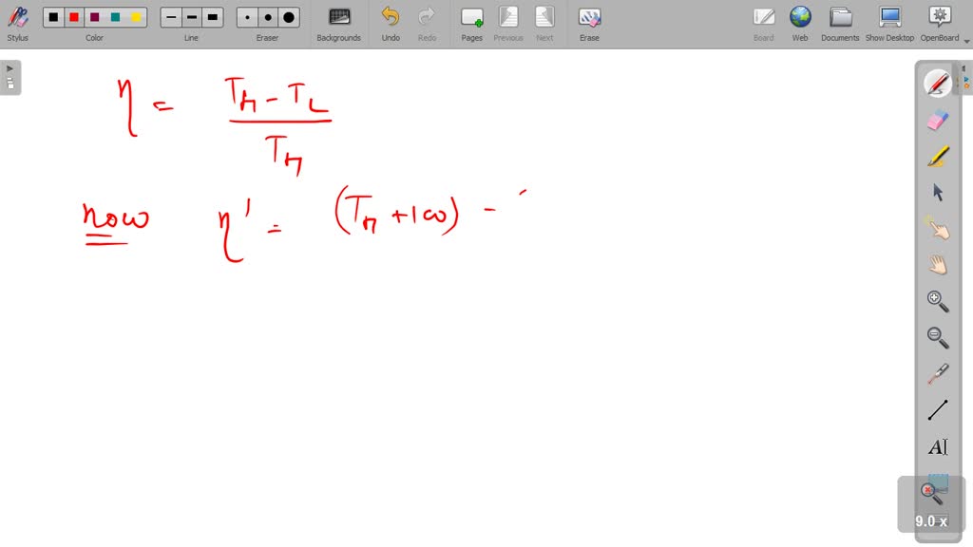Expand the left side panel tab
This screenshot has width=973, height=547.
pos(10,68)
